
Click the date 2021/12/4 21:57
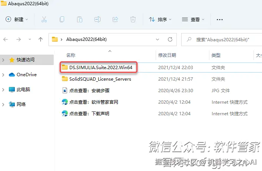pyautogui.click(x=175, y=79)
